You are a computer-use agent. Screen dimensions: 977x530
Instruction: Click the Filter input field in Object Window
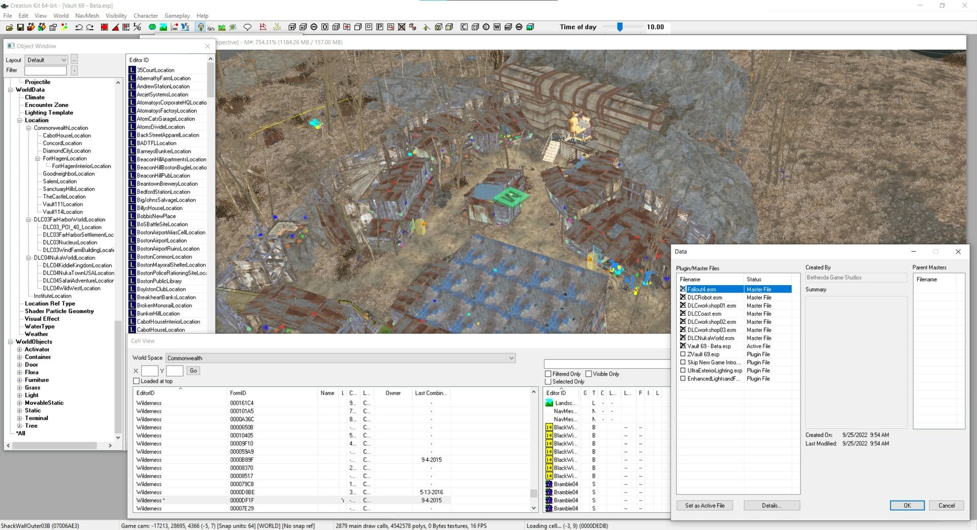[46, 70]
